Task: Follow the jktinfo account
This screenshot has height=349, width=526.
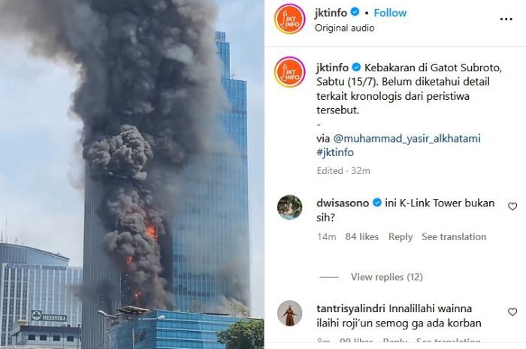Action: click(x=390, y=13)
